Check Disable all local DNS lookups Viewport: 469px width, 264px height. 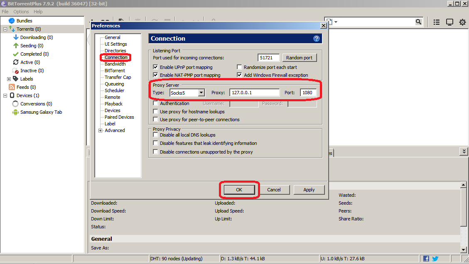click(155, 134)
